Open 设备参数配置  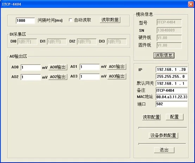pos(163,135)
